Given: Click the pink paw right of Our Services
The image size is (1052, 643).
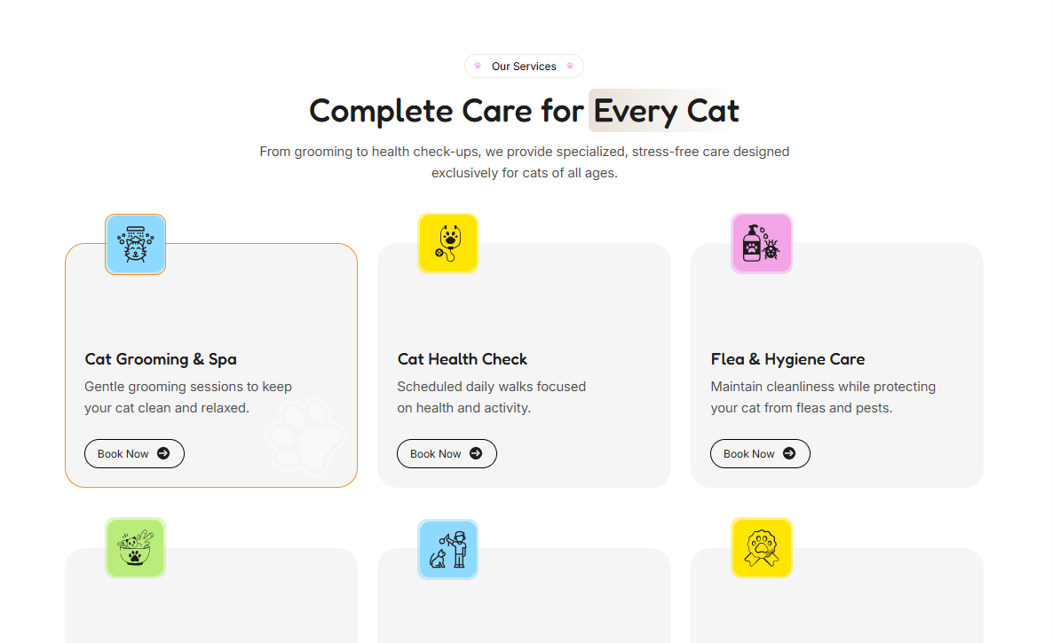Looking at the screenshot, I should click(569, 66).
